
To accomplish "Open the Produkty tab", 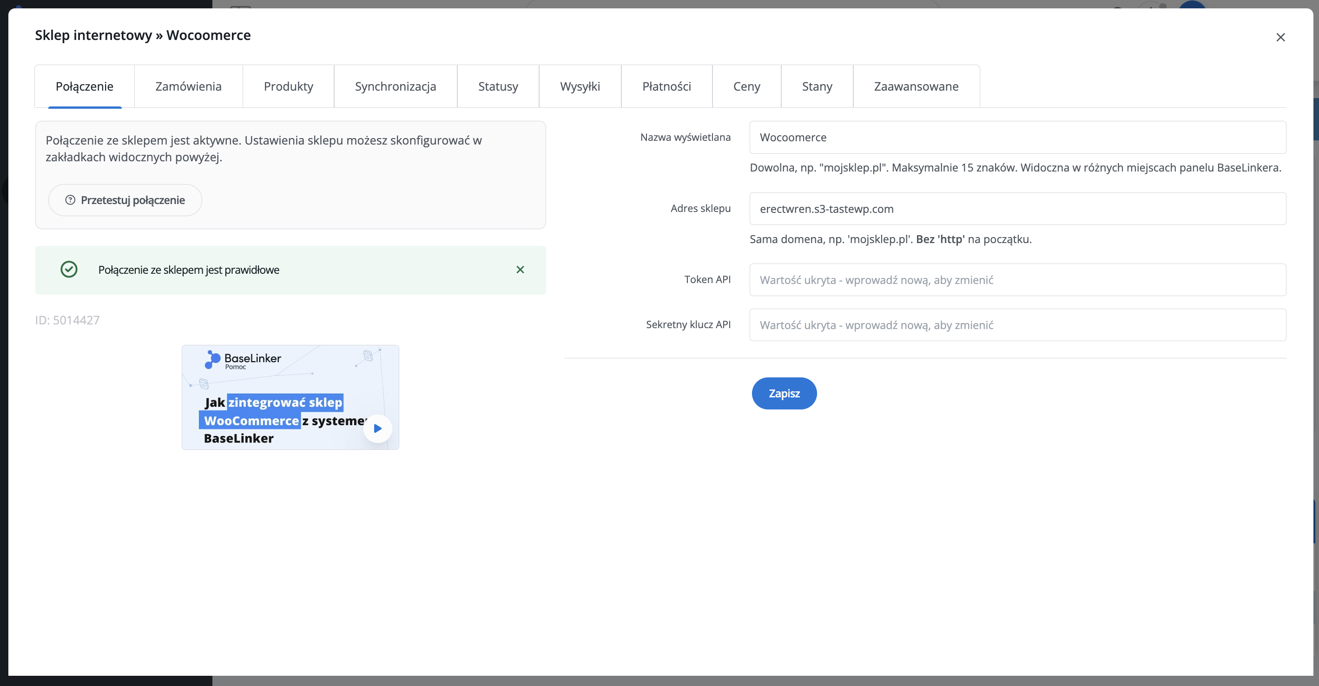I will point(288,86).
